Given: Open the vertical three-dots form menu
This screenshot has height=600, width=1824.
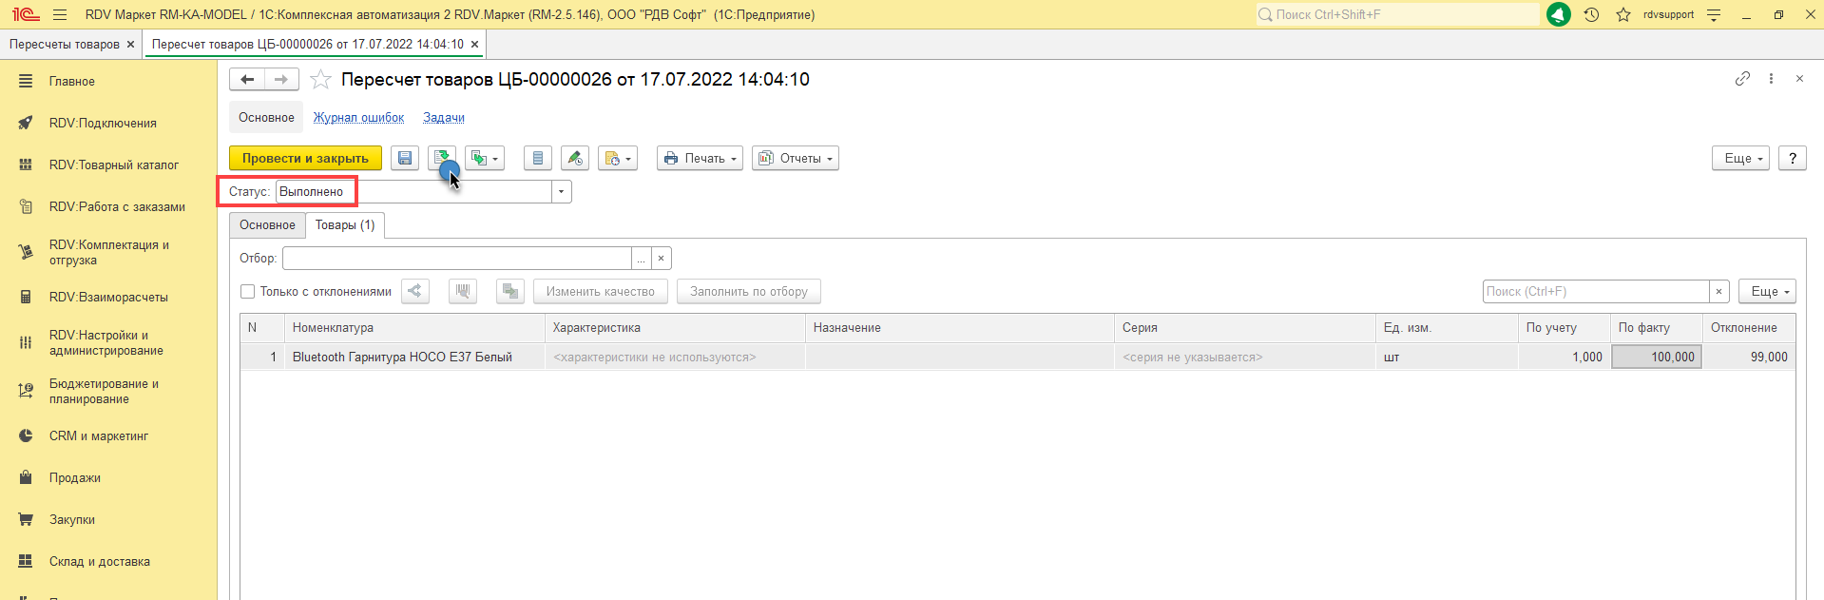Looking at the screenshot, I should [x=1771, y=79].
